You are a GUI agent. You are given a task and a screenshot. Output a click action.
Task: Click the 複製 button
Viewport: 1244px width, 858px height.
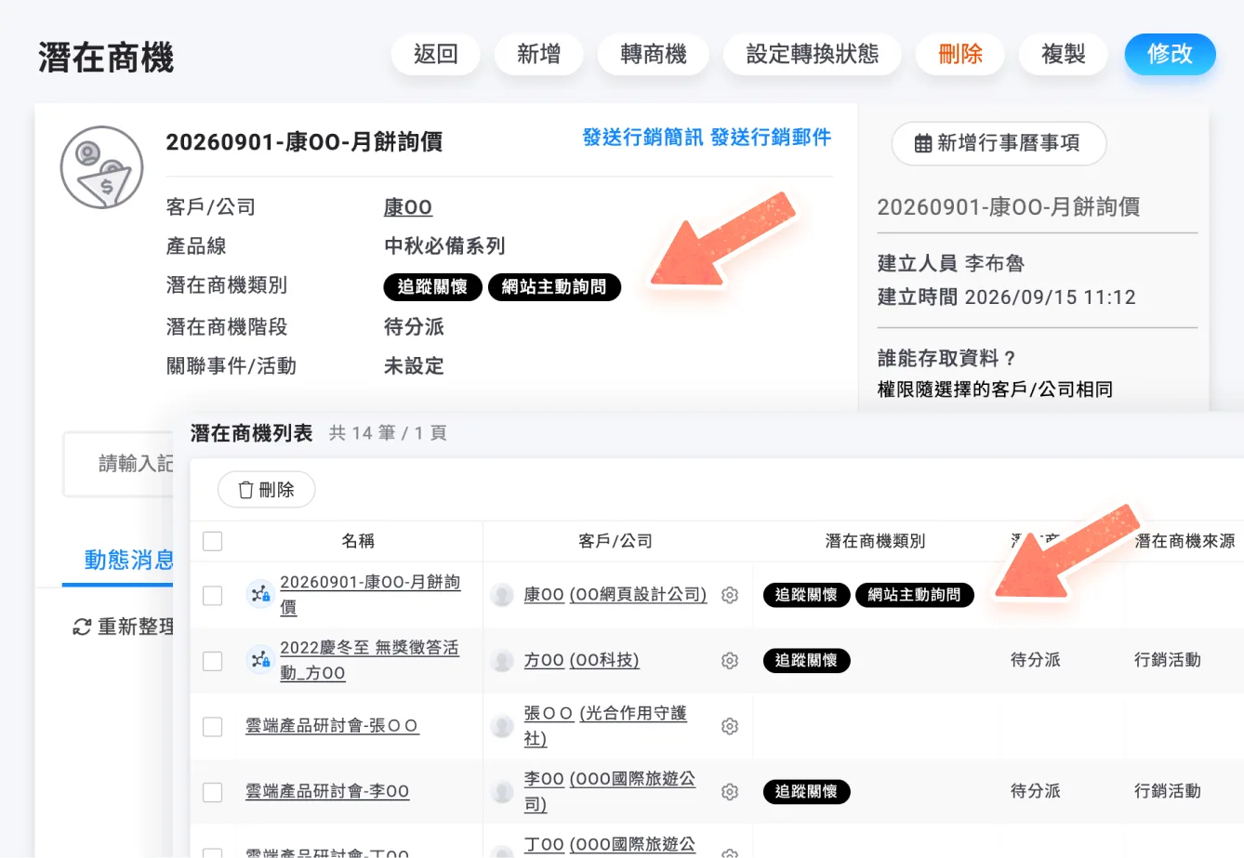point(1064,54)
